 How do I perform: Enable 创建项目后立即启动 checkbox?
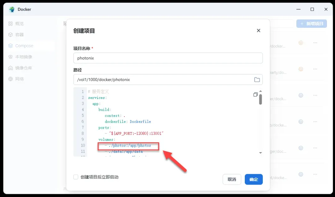pos(76,177)
